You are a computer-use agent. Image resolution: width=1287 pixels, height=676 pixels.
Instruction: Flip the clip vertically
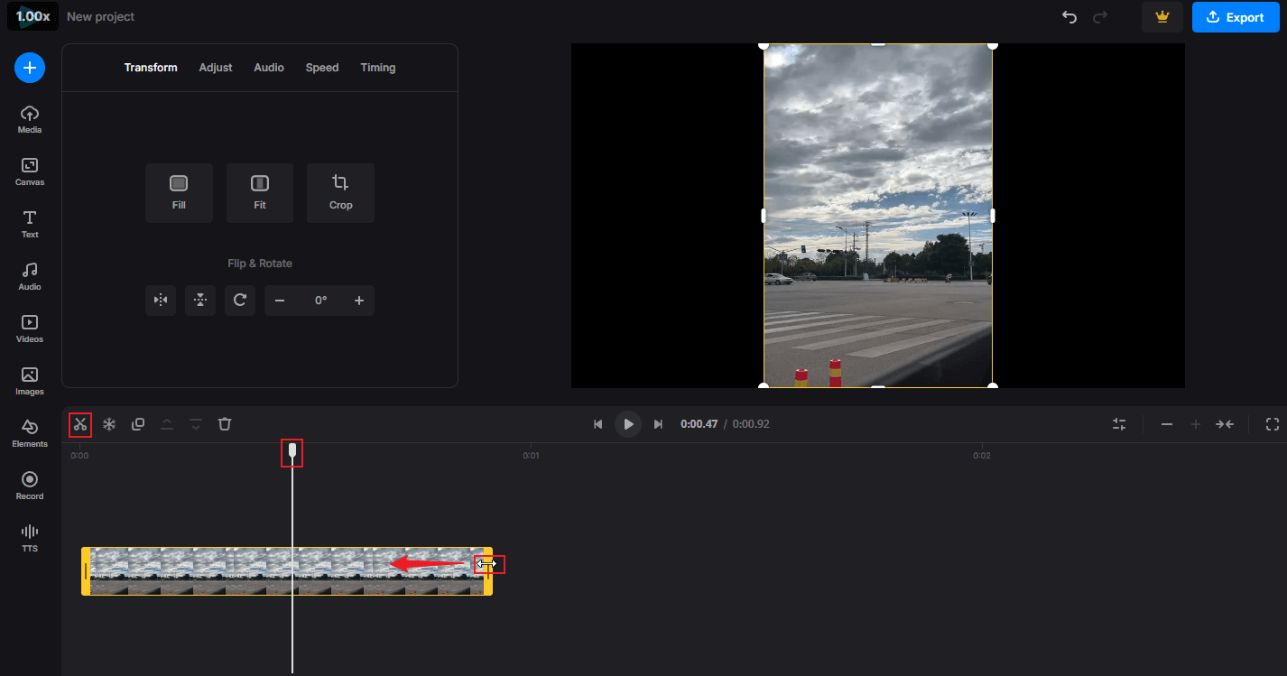click(x=199, y=300)
